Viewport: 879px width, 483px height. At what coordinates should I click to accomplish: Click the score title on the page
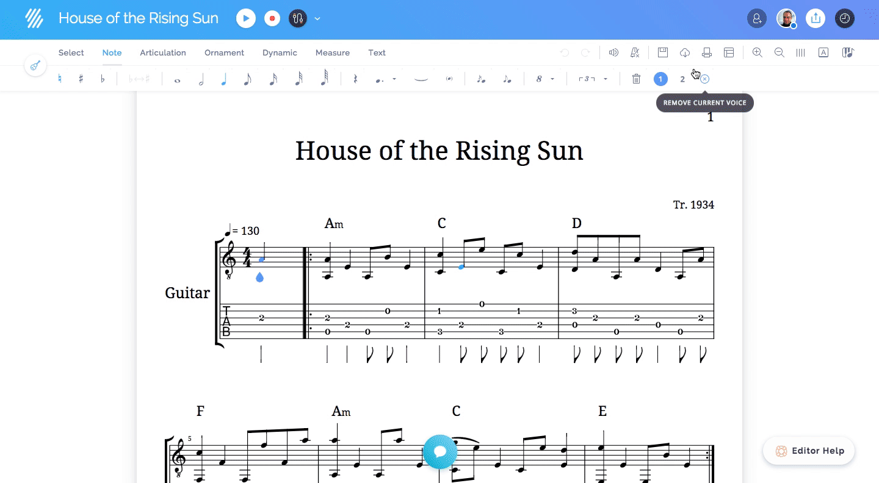[x=439, y=150]
